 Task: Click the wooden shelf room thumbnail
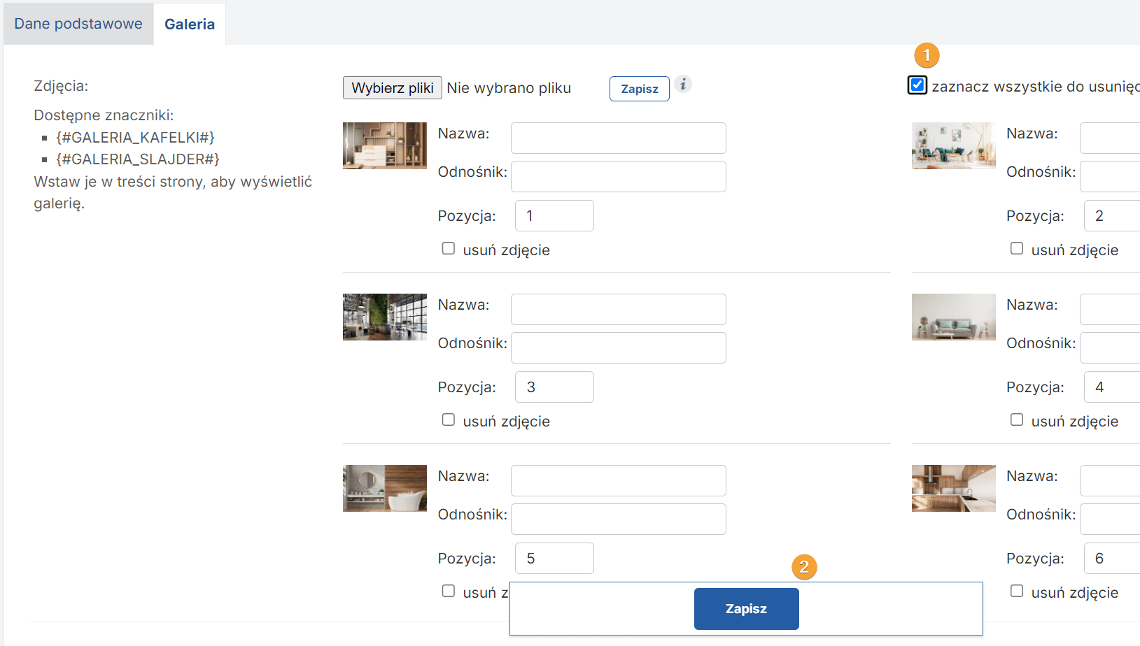(385, 145)
